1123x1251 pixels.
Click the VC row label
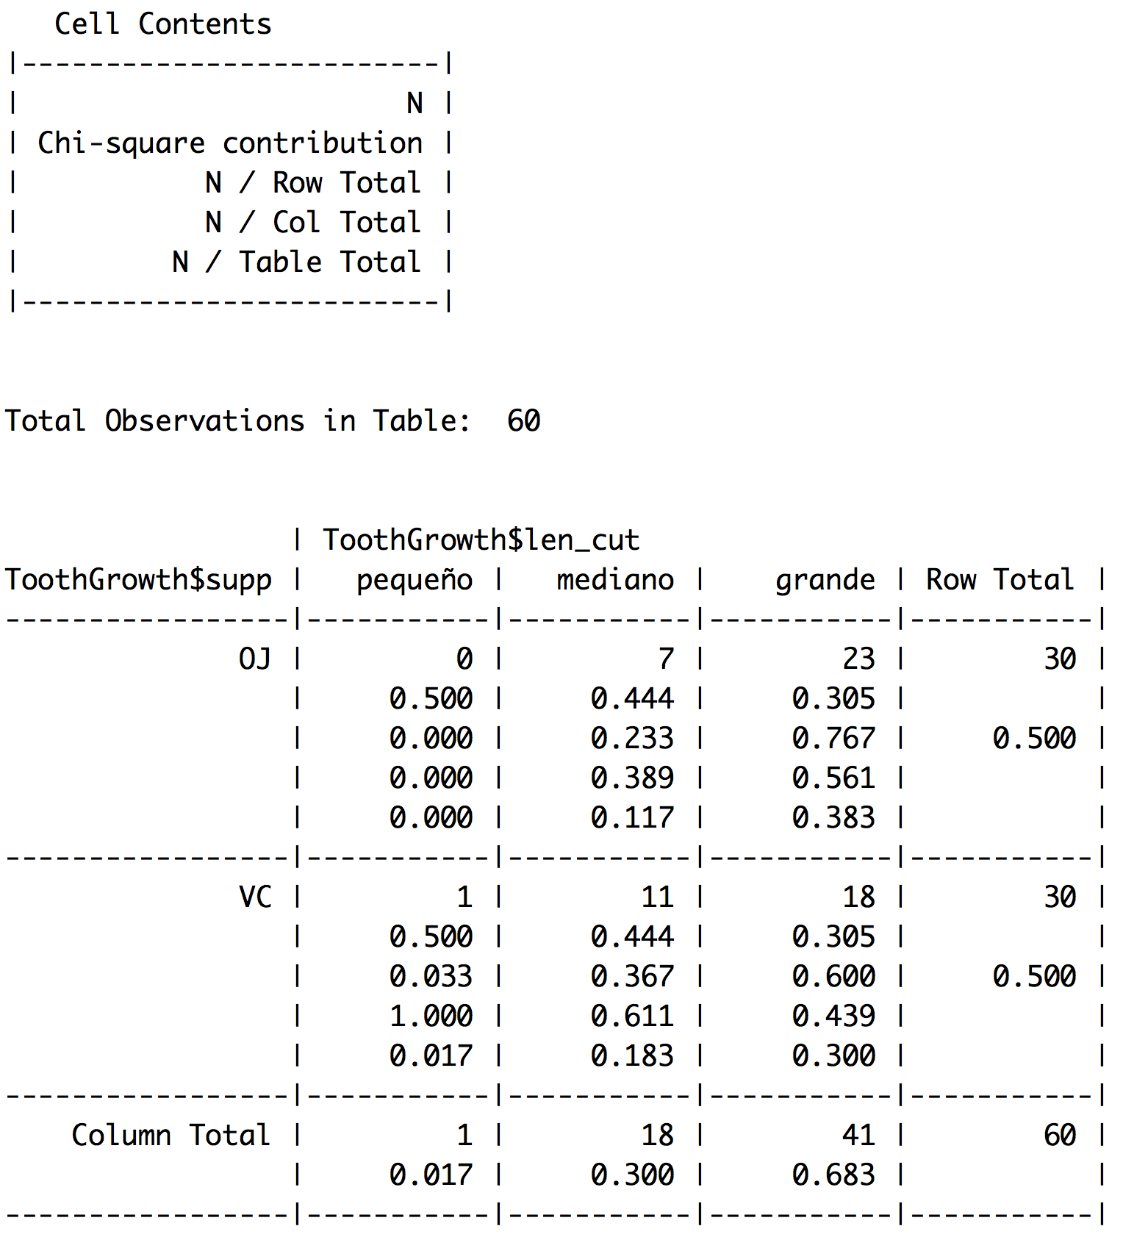tap(255, 897)
